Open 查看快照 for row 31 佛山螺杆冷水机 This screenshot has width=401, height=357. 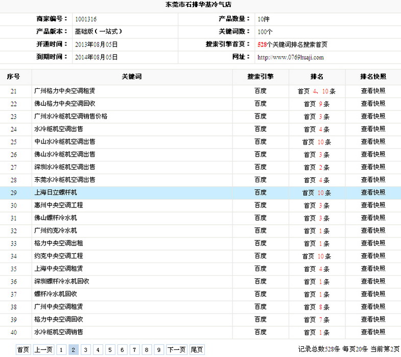tap(373, 218)
